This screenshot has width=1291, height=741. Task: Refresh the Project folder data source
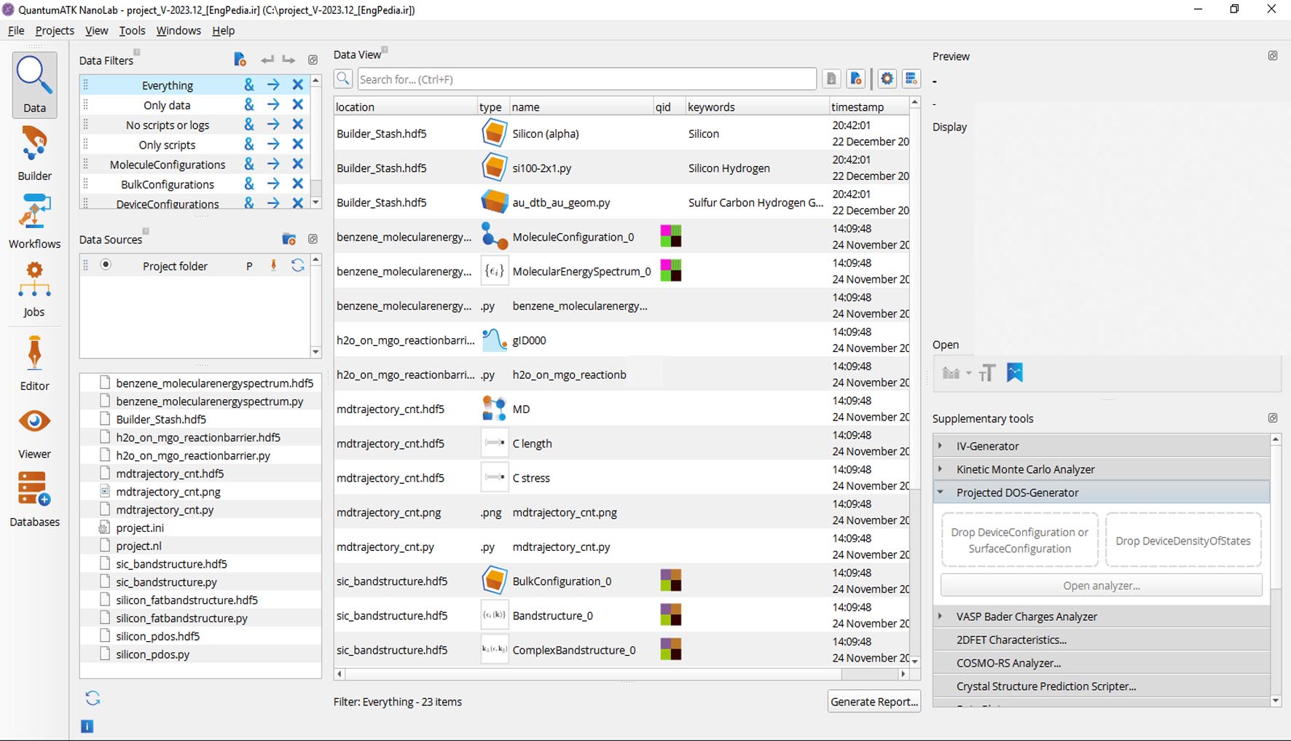click(298, 266)
